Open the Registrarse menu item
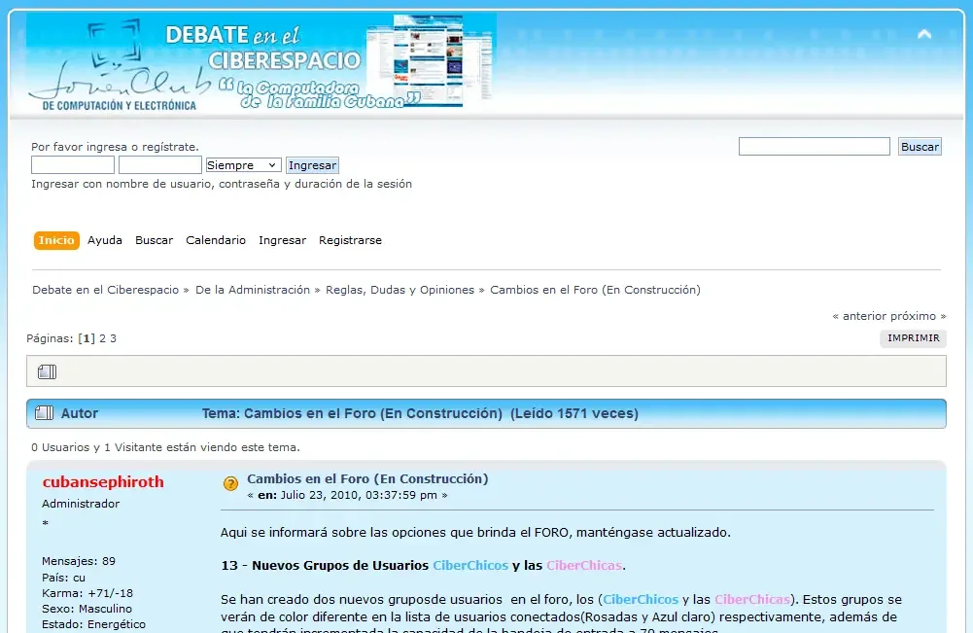The width and height of the screenshot is (973, 633). (350, 240)
